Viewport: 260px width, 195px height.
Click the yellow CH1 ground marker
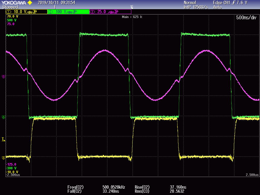pos(4,158)
